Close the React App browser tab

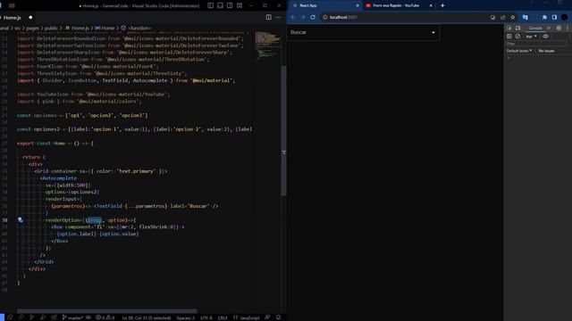pyautogui.click(x=357, y=5)
